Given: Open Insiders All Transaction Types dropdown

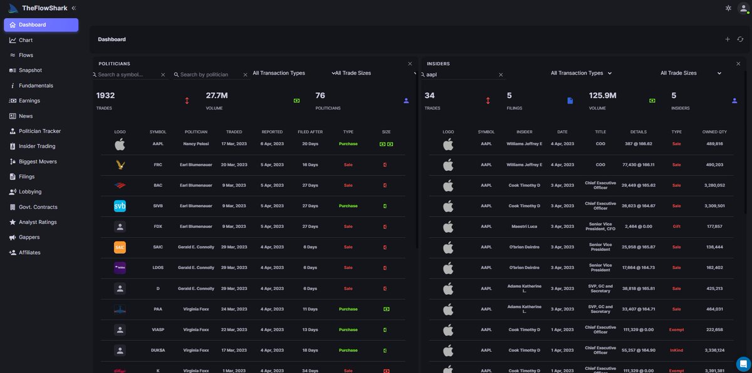Looking at the screenshot, I should click(x=582, y=73).
